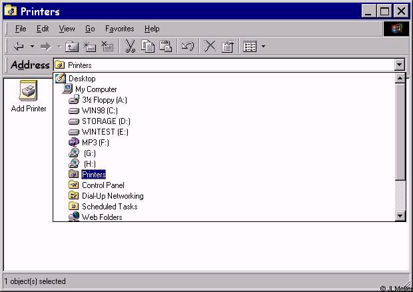This screenshot has height=292, width=413.
Task: Click the address list scrollbar thumb
Action: tap(400, 132)
